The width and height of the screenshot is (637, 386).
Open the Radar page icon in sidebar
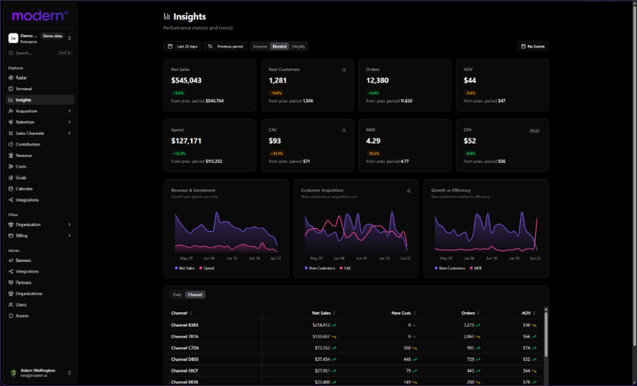click(11, 78)
